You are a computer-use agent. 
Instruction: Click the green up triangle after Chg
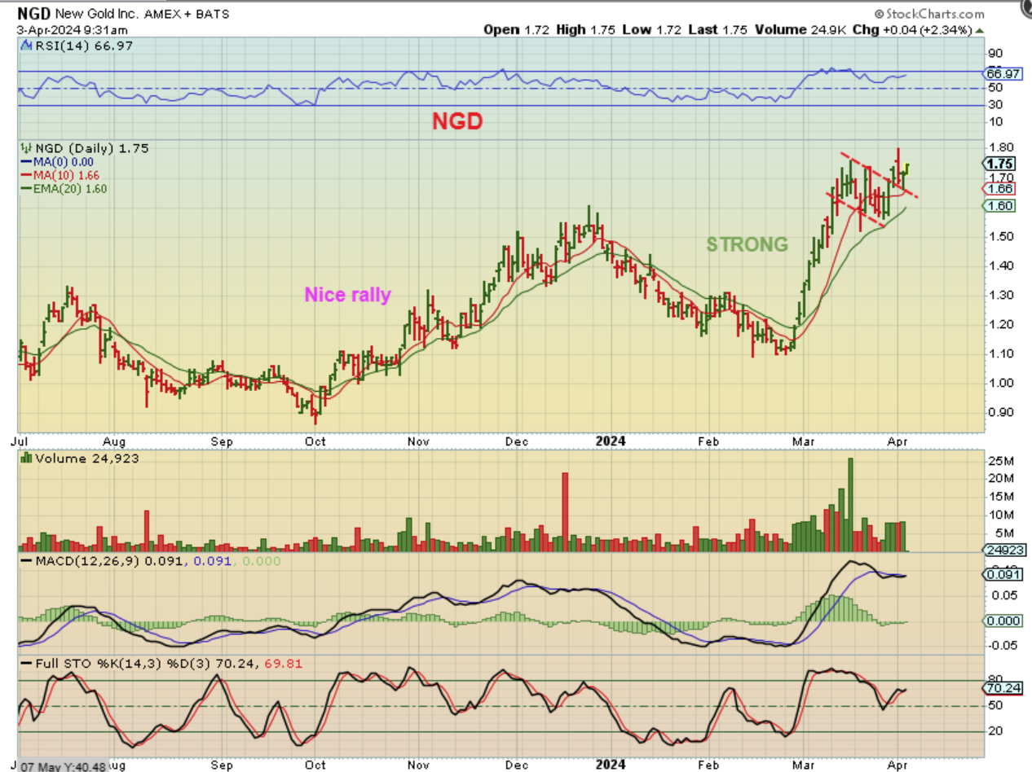pos(979,30)
